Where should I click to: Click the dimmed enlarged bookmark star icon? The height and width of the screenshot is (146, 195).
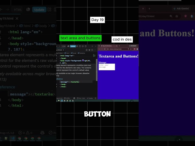coord(177,16)
